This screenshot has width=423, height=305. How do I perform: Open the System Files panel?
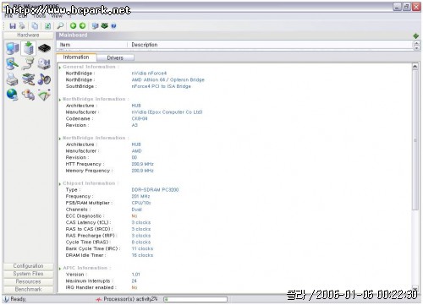click(x=28, y=274)
